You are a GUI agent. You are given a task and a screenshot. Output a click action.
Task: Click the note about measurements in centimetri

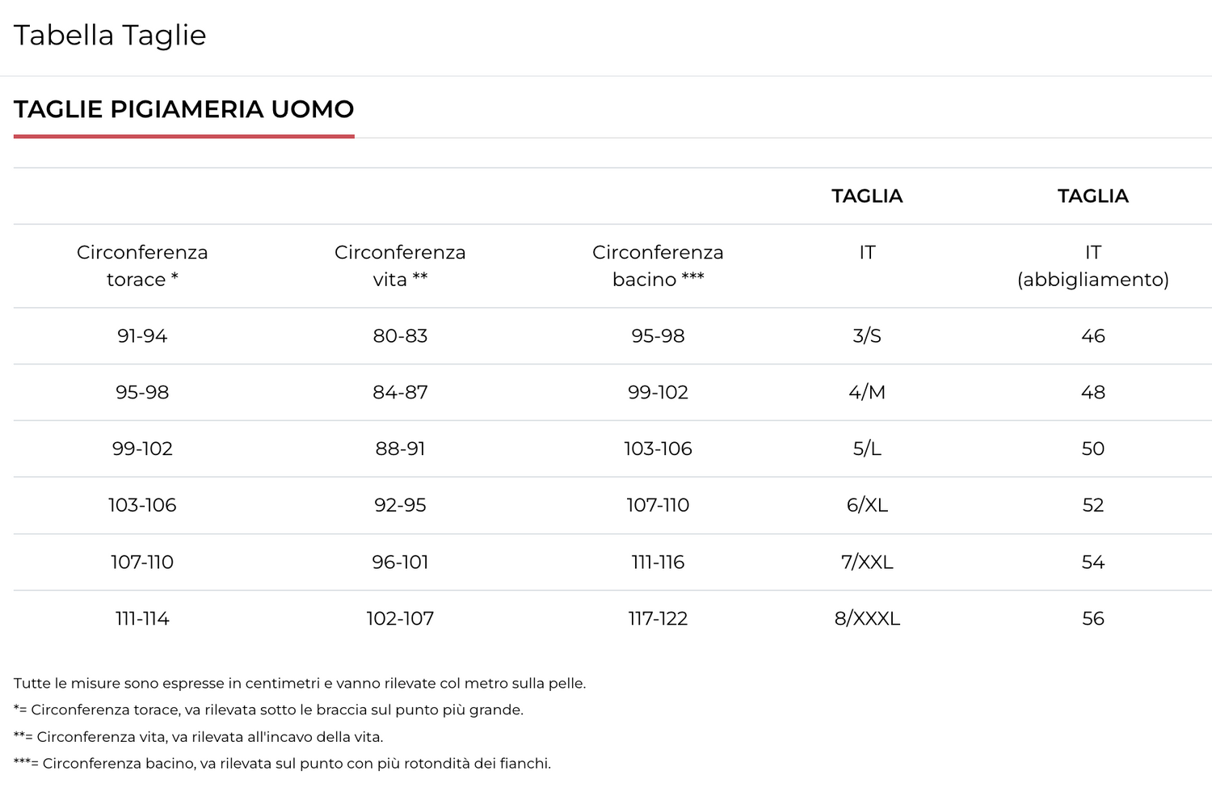click(x=300, y=684)
